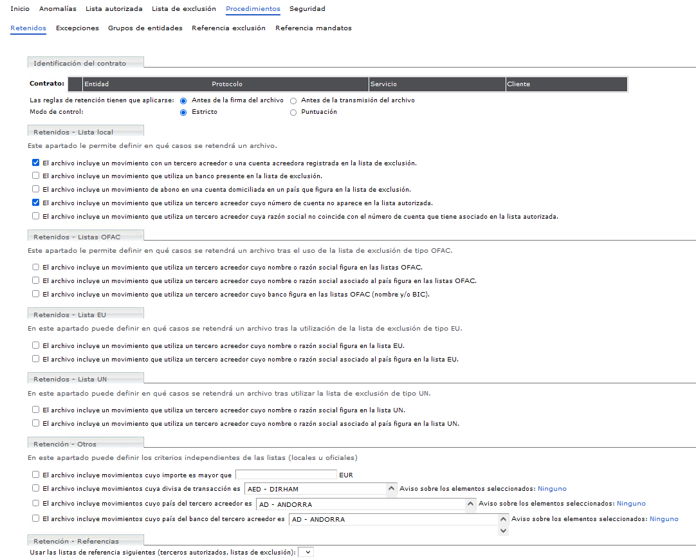This screenshot has width=696, height=559.
Task: Open the Anomalías menu
Action: point(57,9)
